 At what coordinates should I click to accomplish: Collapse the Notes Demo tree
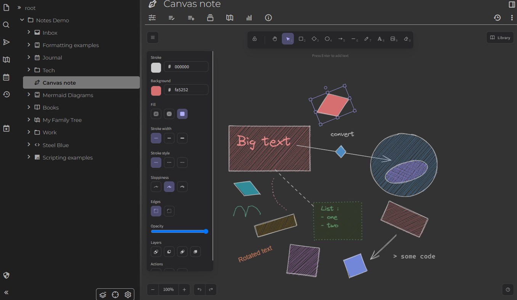point(22,20)
